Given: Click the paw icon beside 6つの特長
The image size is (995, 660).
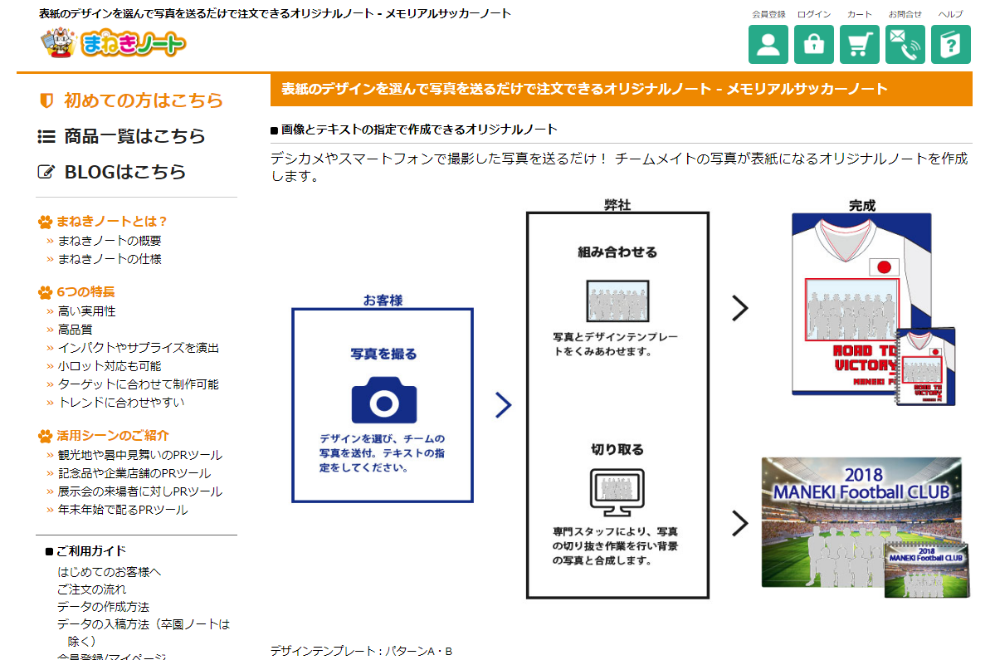Looking at the screenshot, I should [45, 292].
